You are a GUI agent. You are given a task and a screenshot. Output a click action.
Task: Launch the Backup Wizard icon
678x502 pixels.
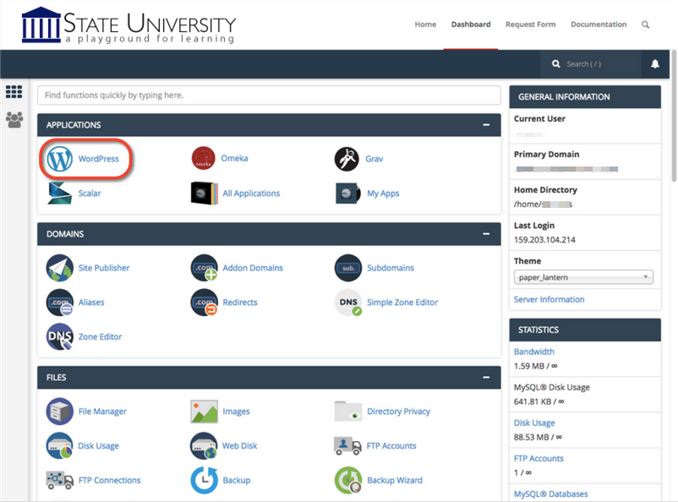(x=348, y=480)
